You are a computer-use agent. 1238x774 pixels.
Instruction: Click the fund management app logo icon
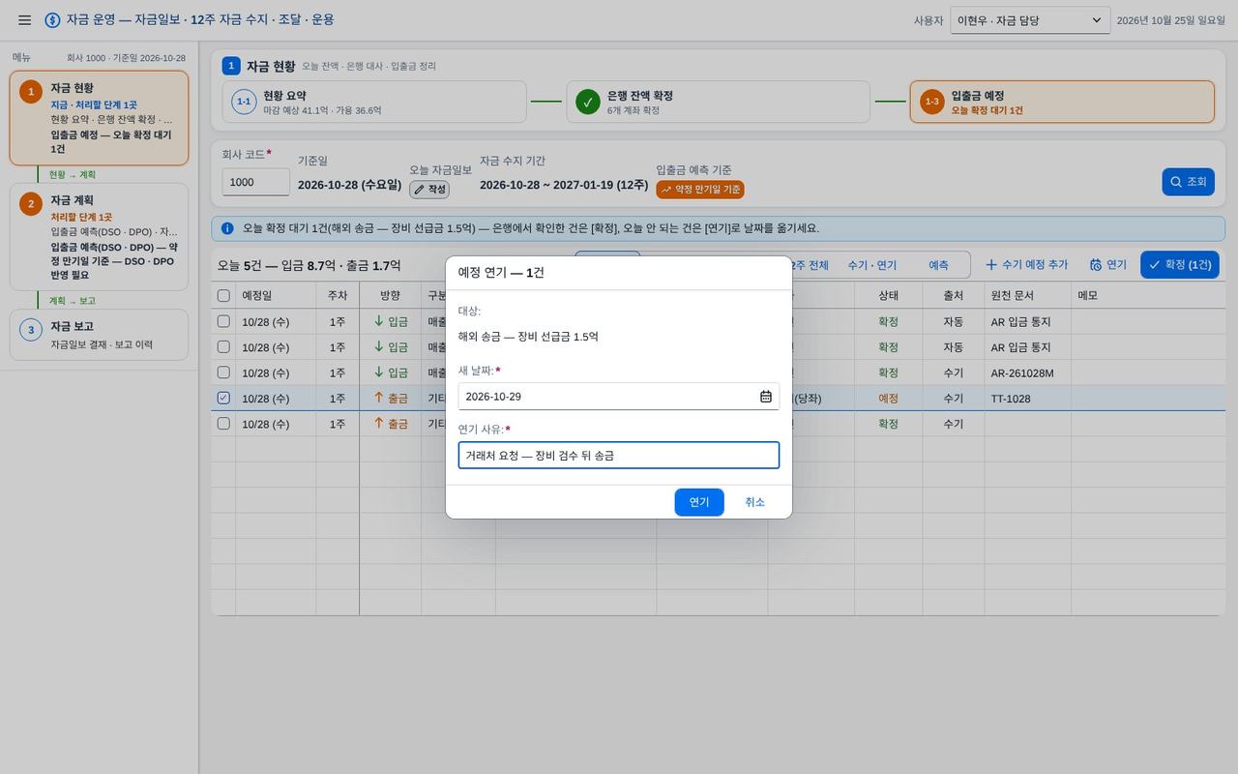(x=52, y=20)
